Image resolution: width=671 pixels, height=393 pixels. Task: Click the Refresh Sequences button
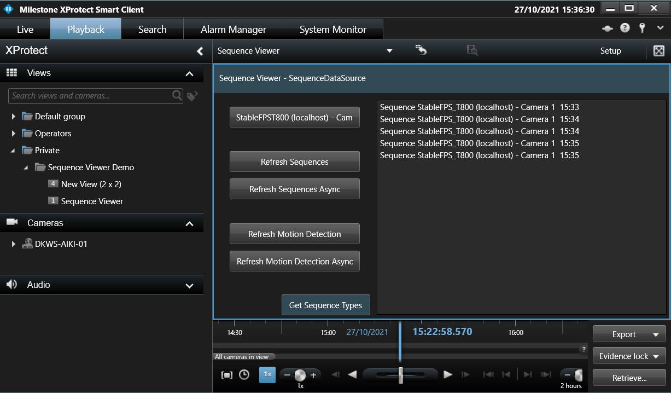pos(294,161)
